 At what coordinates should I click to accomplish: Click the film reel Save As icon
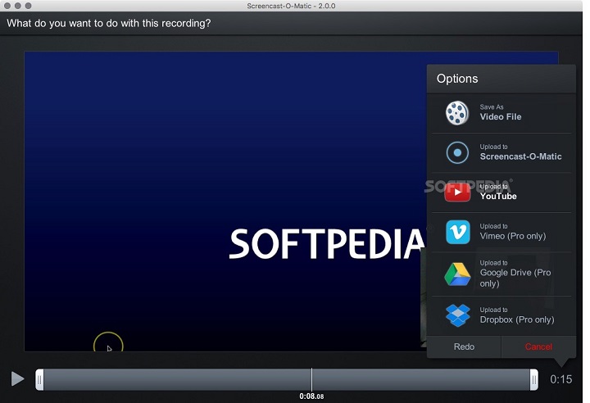coord(457,113)
